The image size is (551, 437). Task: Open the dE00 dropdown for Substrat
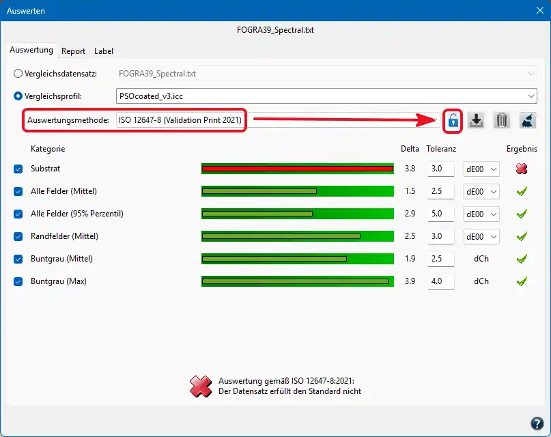[x=481, y=169]
